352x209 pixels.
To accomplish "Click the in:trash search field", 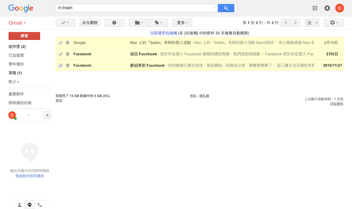I will tap(134, 8).
